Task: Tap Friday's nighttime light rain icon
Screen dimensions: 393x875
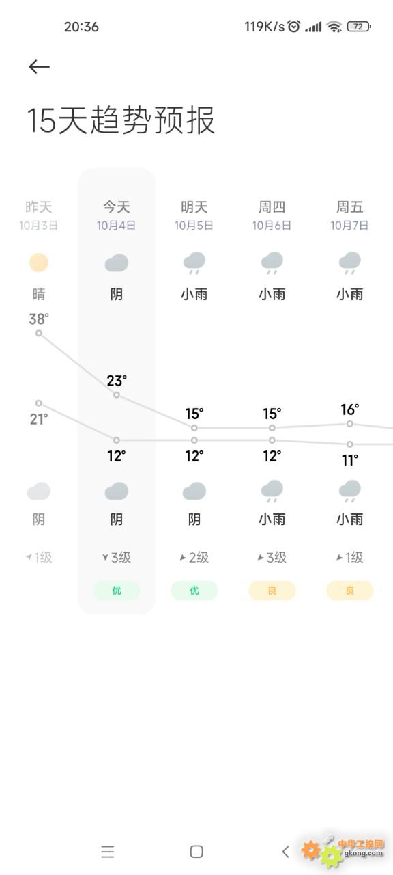Action: 350,490
